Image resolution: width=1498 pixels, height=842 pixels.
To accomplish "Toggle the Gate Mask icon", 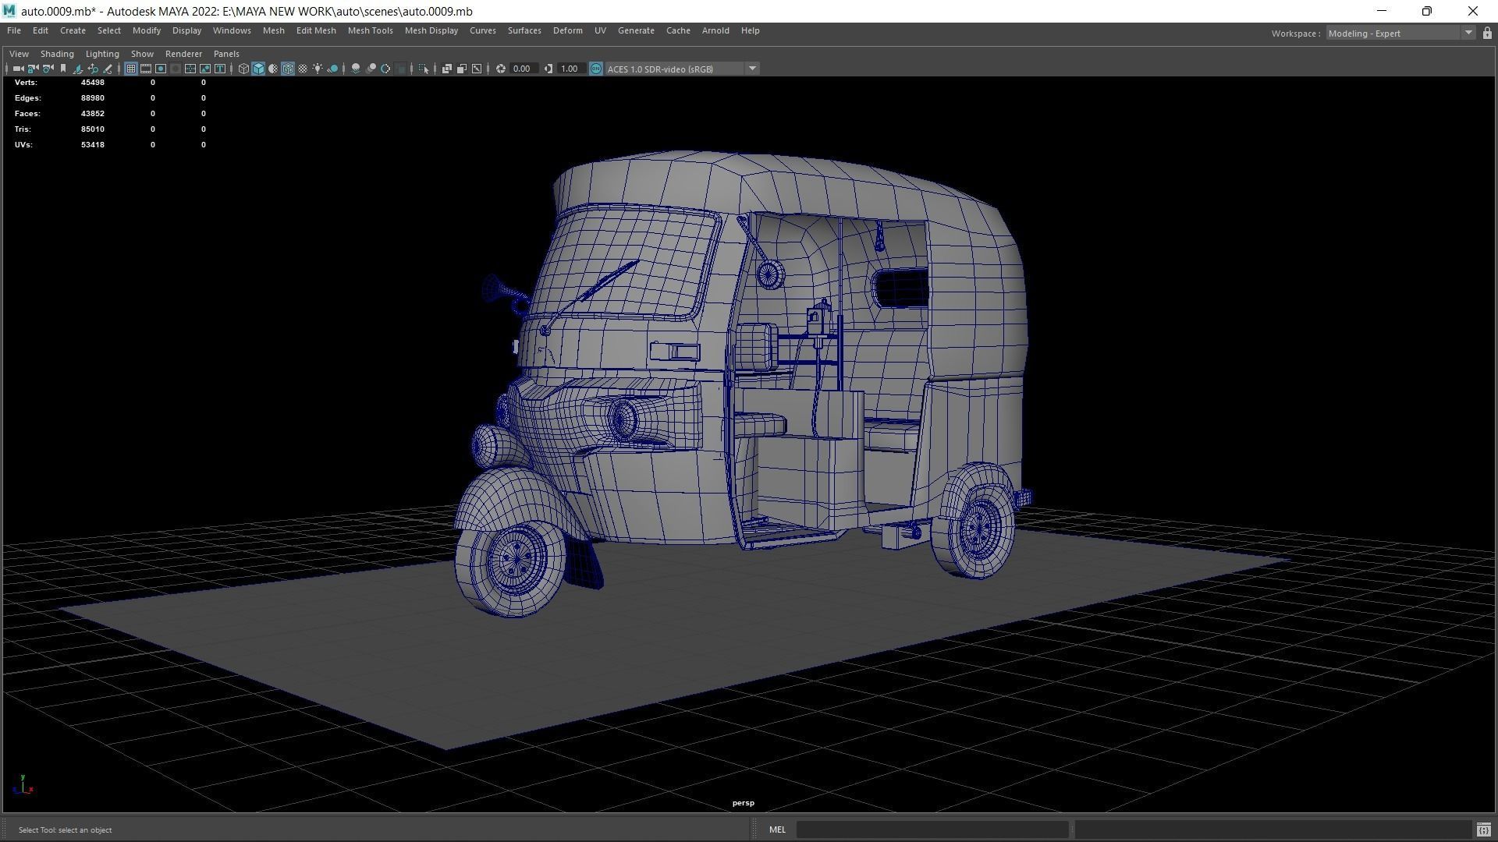I will click(176, 69).
